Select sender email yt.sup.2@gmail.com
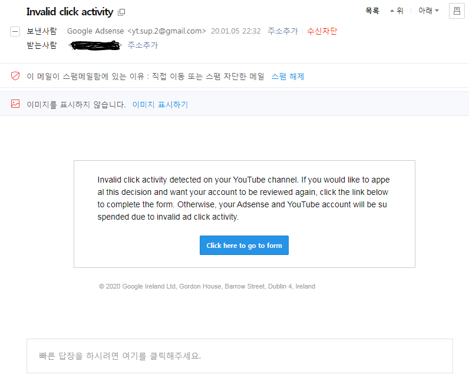This screenshot has width=469, height=381. tap(167, 31)
